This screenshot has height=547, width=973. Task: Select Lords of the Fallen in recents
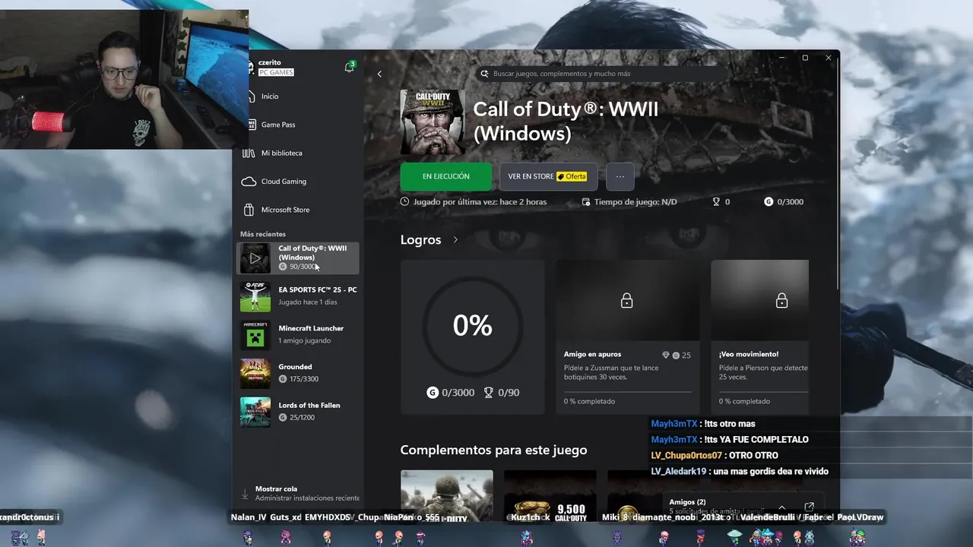[x=298, y=411]
